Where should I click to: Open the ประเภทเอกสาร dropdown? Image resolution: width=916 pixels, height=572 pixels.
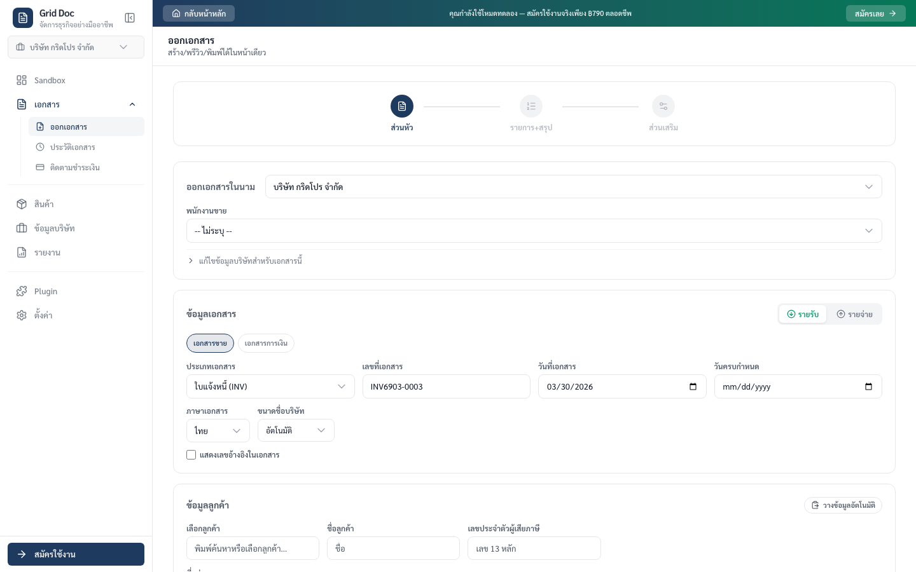pos(270,386)
